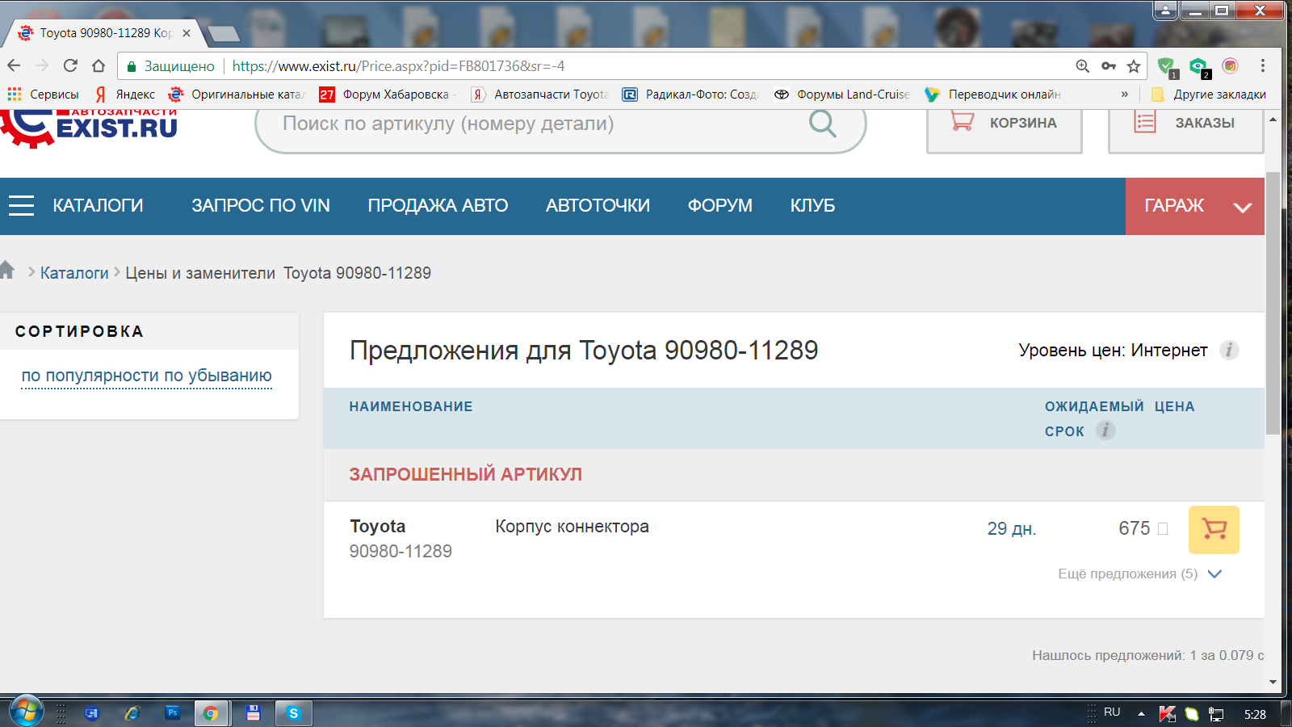
Task: Click the browser Forward arrow
Action: 42,65
